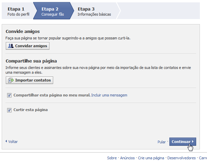Click the arrow on Continuar button

[193, 142]
